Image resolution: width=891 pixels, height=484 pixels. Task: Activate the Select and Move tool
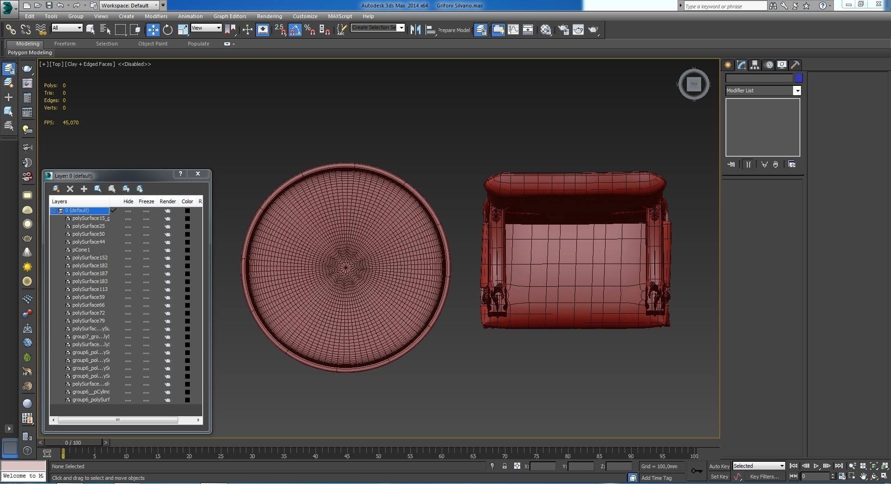point(153,30)
